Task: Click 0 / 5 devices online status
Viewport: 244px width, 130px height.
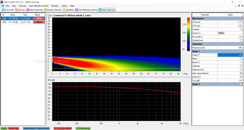Action: click(x=63, y=128)
